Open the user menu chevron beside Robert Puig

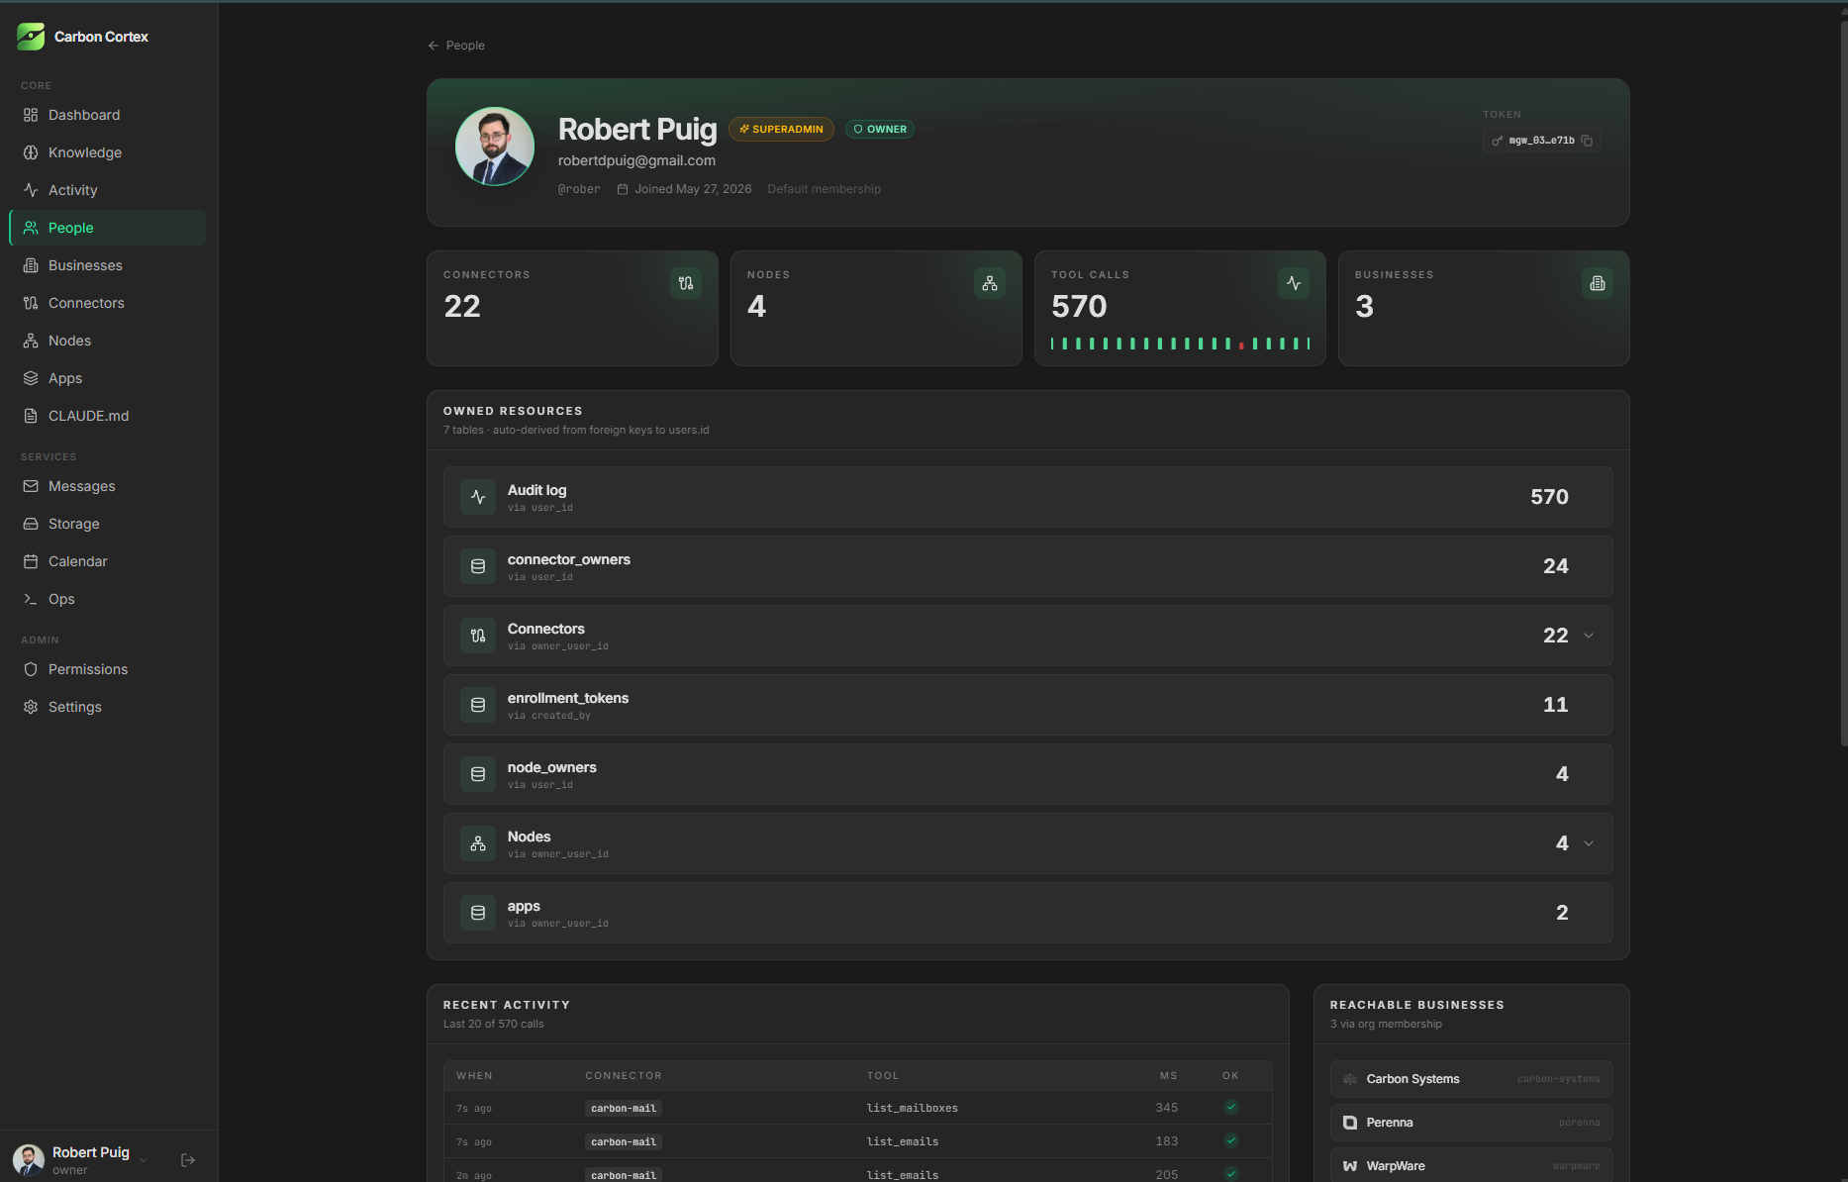tap(144, 1160)
